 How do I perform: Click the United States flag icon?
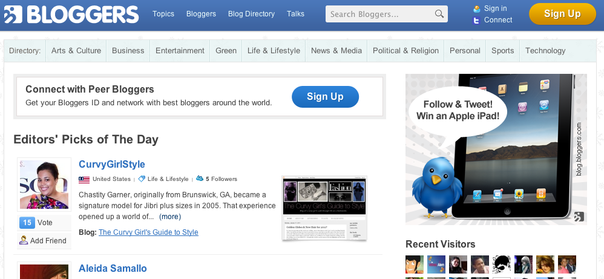click(84, 179)
